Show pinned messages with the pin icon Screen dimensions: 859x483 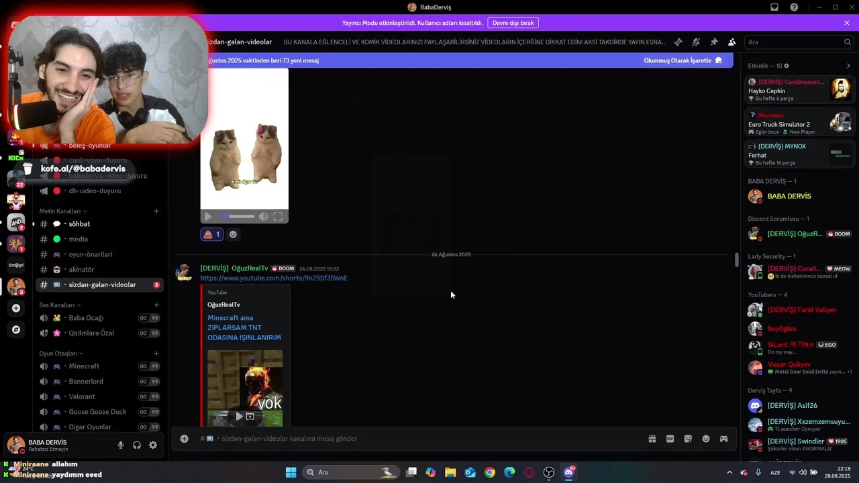(x=714, y=42)
